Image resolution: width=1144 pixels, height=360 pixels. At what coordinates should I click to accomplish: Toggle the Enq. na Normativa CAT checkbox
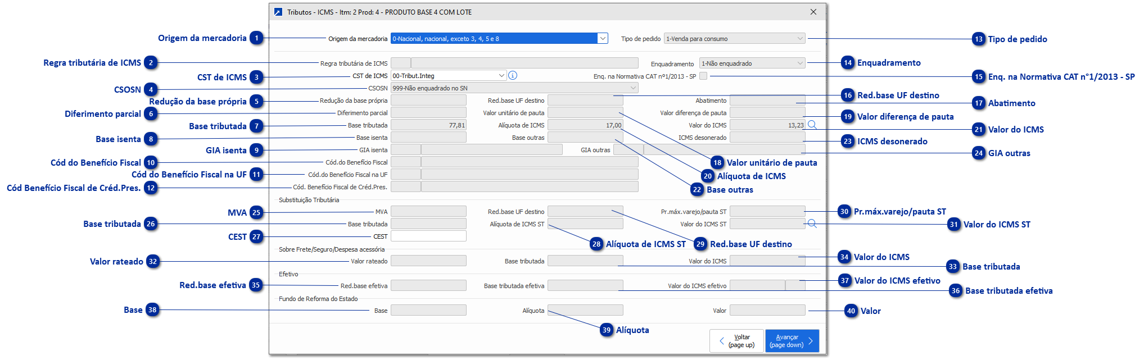[703, 76]
